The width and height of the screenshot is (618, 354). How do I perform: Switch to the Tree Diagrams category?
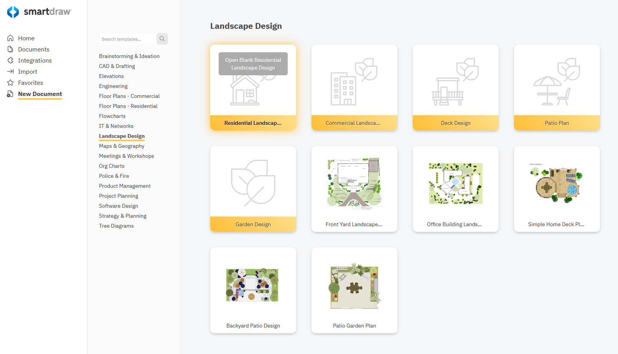(x=116, y=226)
